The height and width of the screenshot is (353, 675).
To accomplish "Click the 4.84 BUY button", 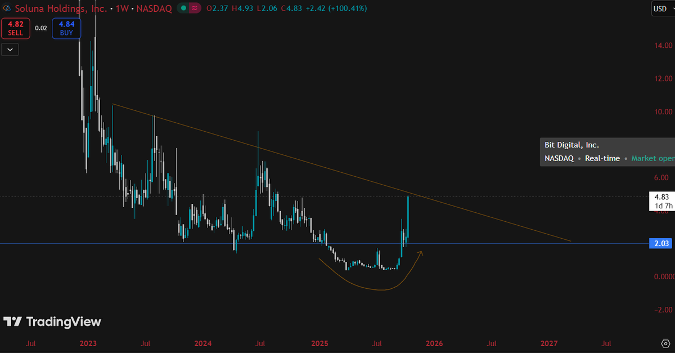I will pyautogui.click(x=66, y=28).
